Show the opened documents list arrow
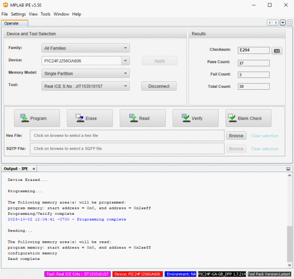 (x=283, y=23)
